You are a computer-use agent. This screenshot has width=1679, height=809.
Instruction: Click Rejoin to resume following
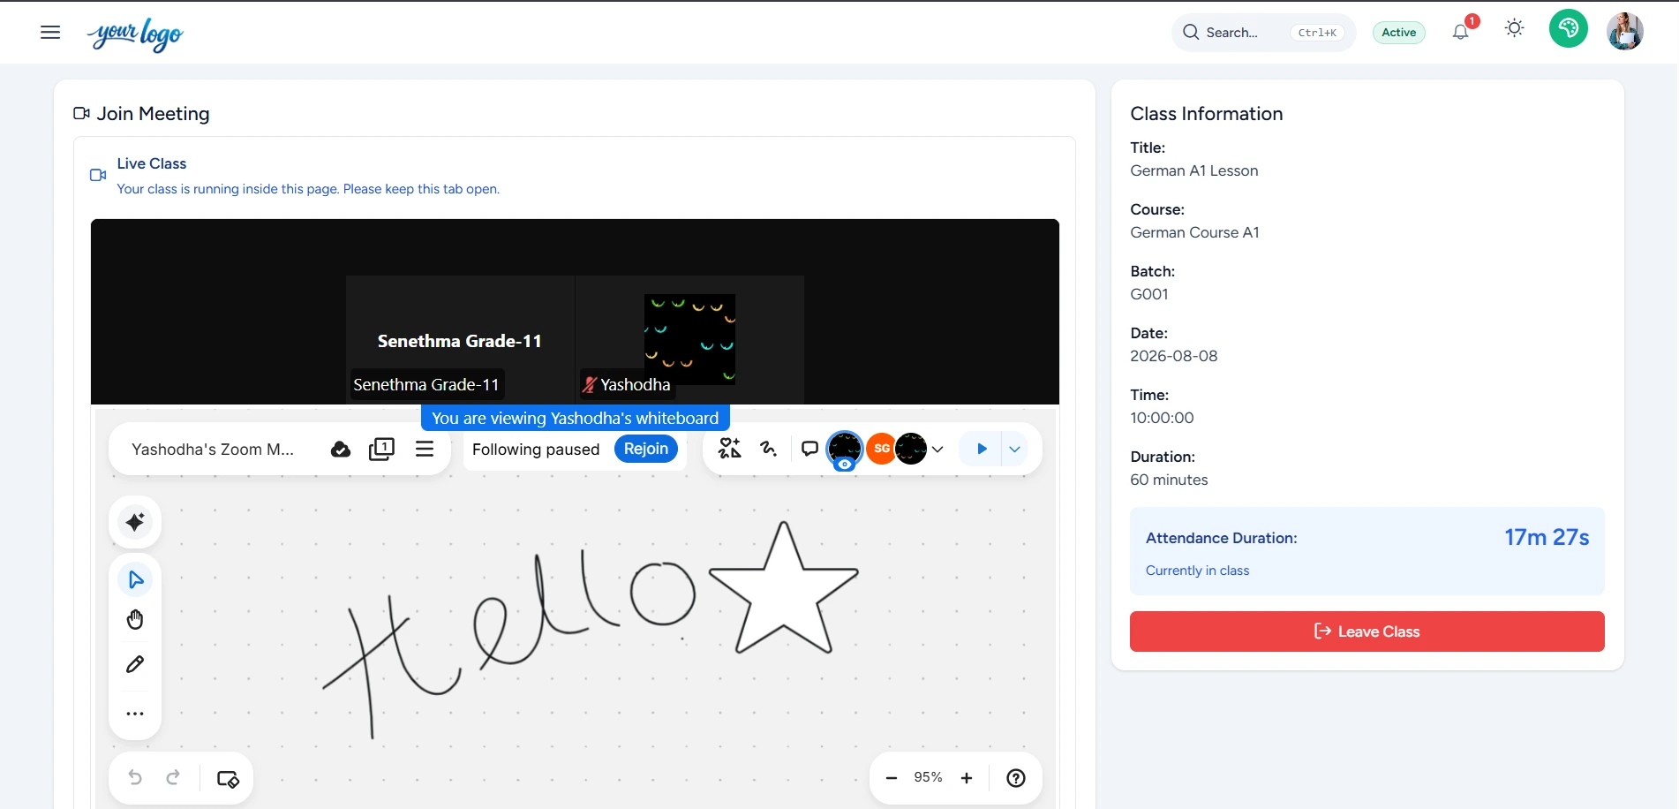point(646,449)
